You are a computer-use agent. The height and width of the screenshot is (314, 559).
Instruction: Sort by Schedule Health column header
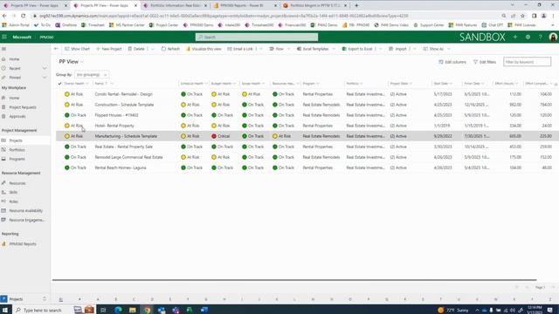click(x=194, y=84)
